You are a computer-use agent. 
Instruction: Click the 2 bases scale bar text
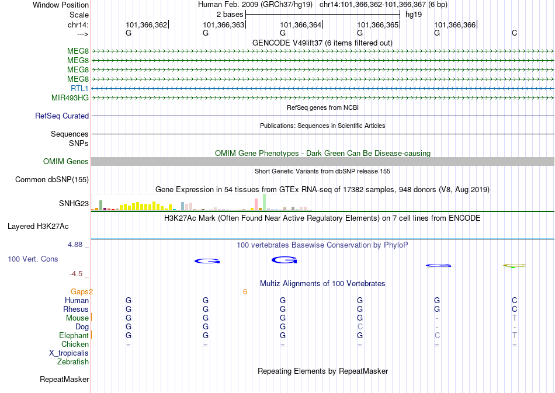click(230, 15)
